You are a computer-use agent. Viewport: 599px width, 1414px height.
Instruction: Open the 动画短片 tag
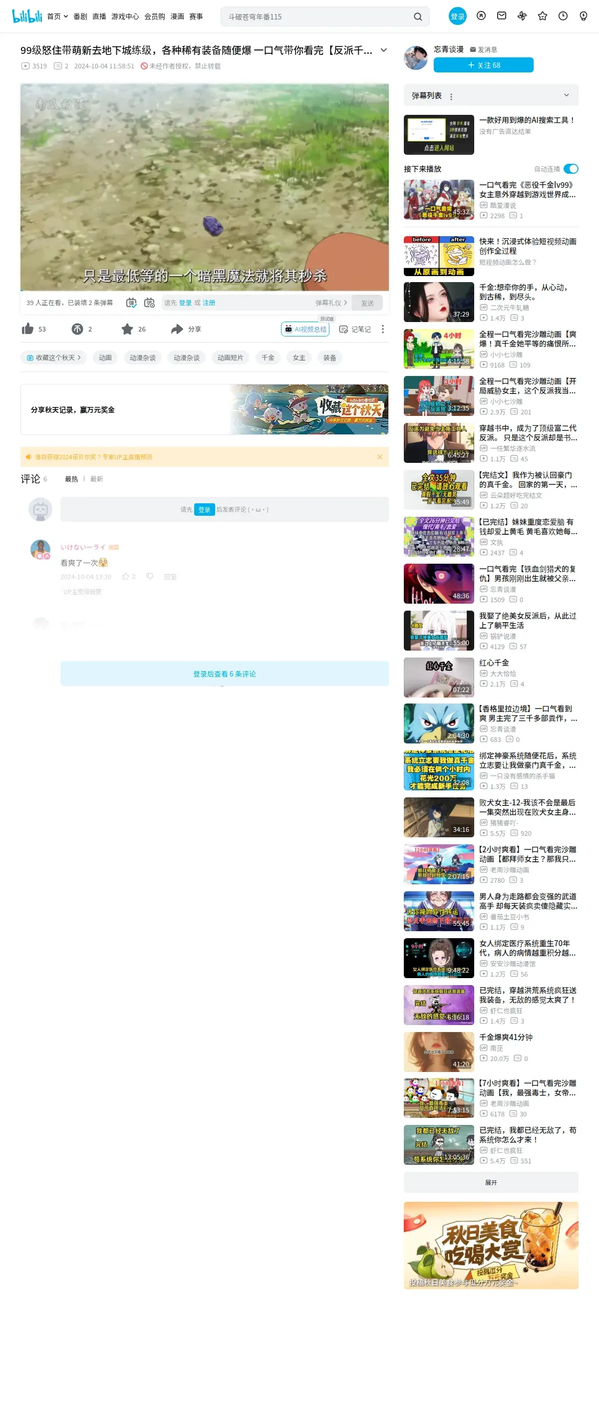tap(230, 357)
